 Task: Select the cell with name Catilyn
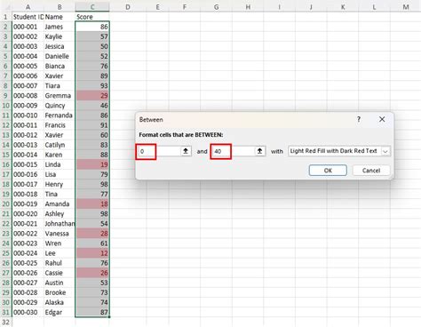pos(60,145)
